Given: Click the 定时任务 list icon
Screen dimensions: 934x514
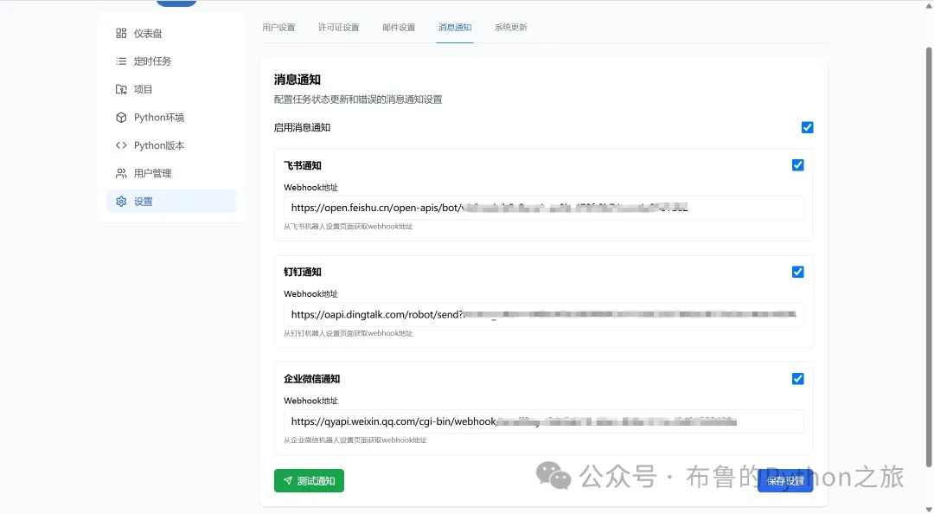Looking at the screenshot, I should tap(121, 61).
